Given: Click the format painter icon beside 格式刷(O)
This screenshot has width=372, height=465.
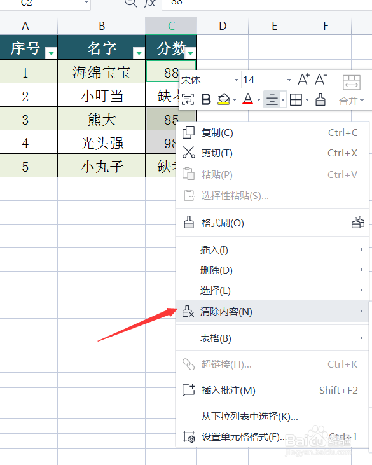Looking at the screenshot, I should 188,223.
